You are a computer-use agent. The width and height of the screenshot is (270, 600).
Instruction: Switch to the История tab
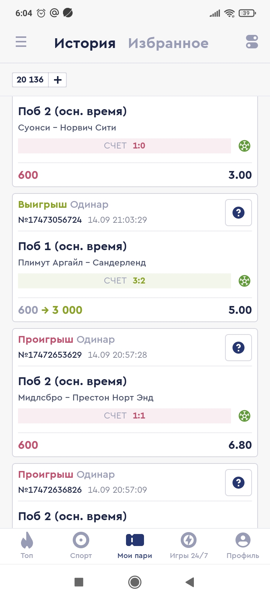click(85, 43)
